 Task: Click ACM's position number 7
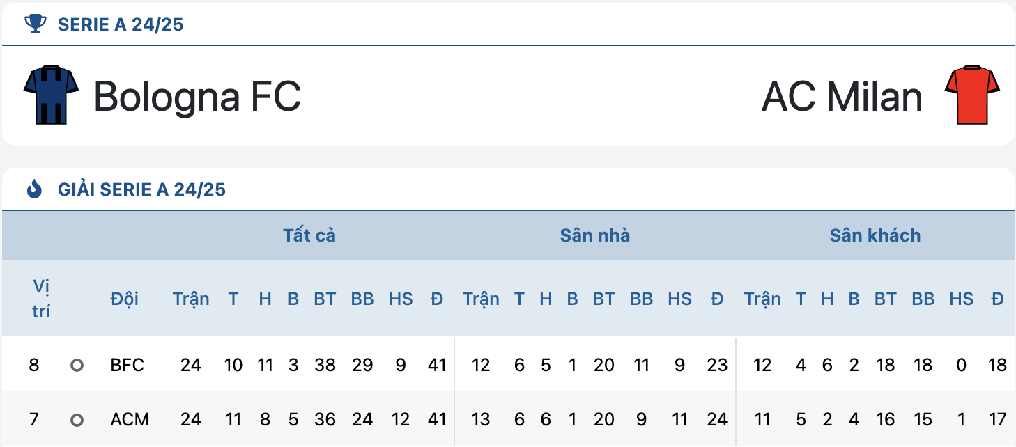tap(34, 420)
